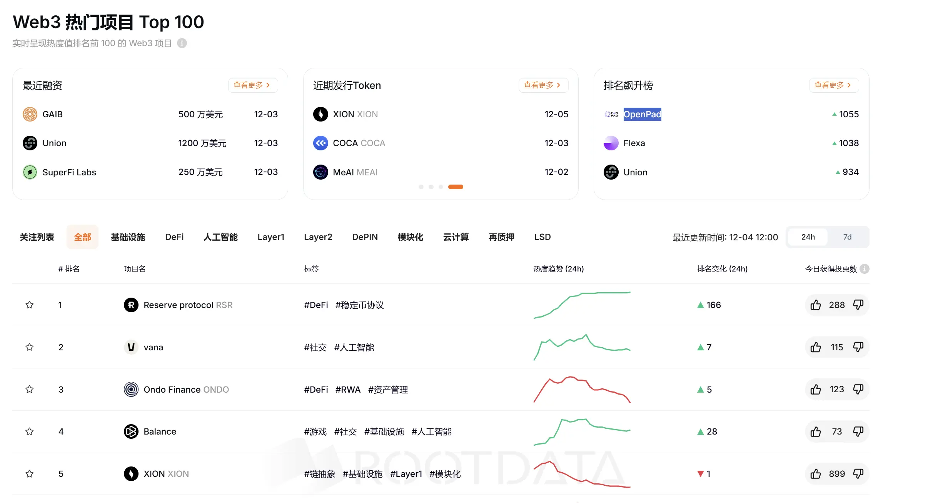
Task: Click the XION token icon in 近期发行Token
Action: click(x=320, y=114)
